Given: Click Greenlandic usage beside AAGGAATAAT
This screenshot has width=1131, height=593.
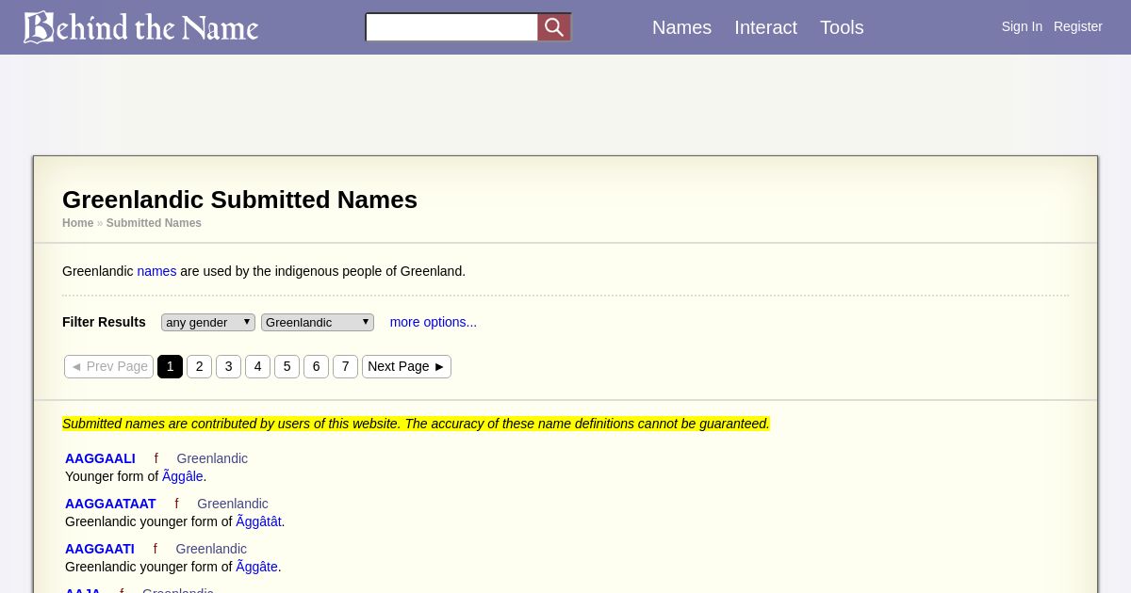Looking at the screenshot, I should 233,504.
